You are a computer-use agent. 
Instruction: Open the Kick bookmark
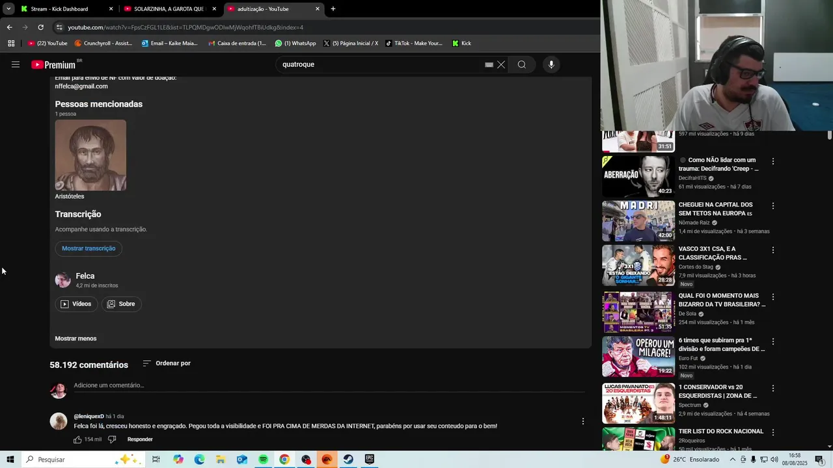coord(461,44)
